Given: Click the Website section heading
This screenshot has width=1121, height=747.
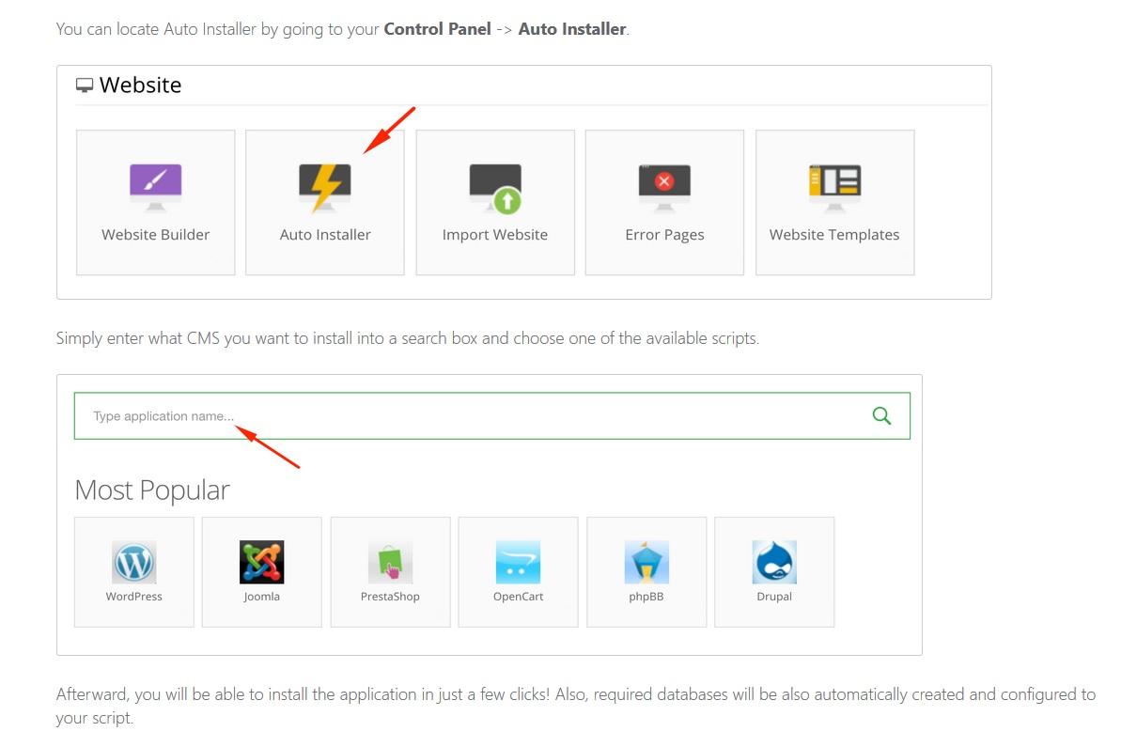Looking at the screenshot, I should click(140, 86).
